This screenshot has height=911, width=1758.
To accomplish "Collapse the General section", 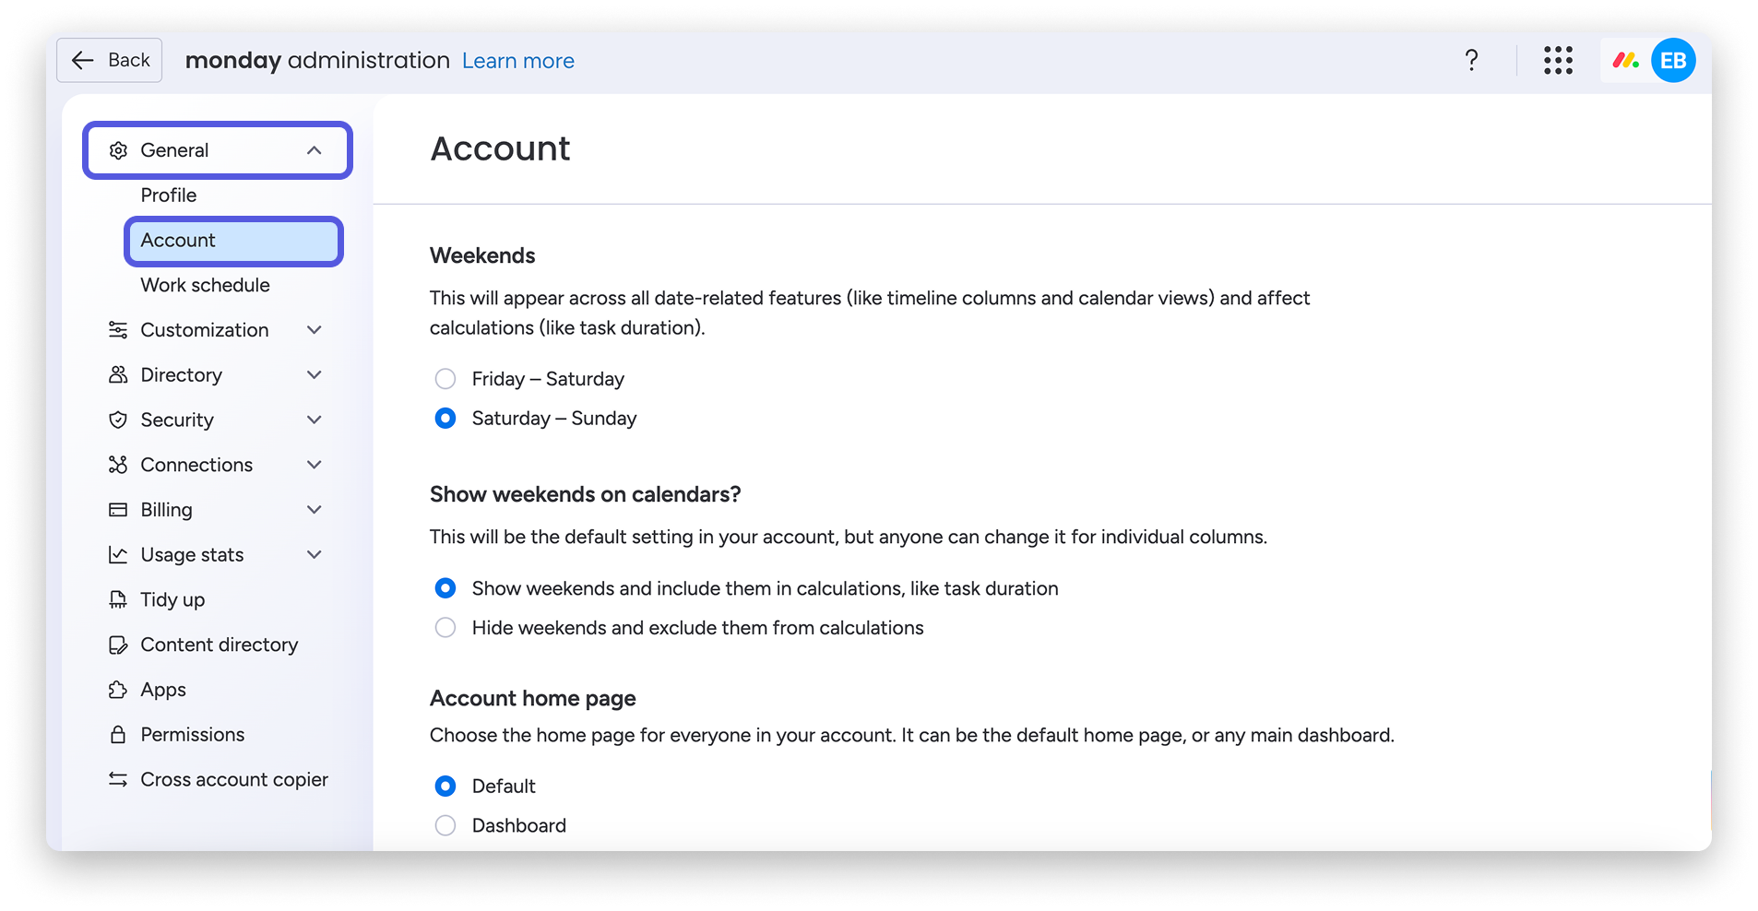I will pyautogui.click(x=315, y=149).
